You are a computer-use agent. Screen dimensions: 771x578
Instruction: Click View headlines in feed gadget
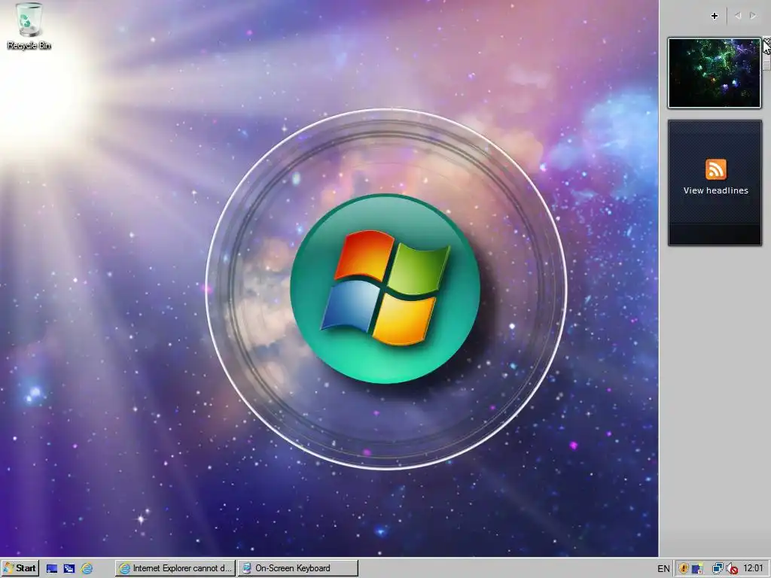coord(715,190)
